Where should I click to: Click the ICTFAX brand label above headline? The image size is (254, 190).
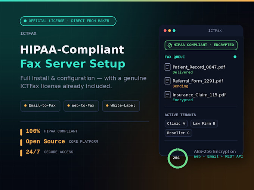pos(28,34)
